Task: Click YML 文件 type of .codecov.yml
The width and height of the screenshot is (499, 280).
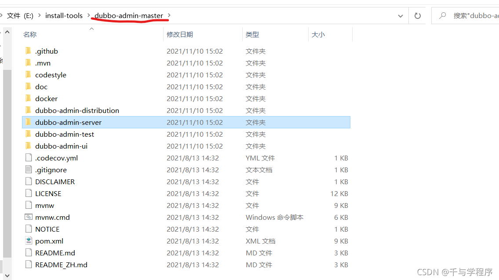Action: click(x=260, y=158)
